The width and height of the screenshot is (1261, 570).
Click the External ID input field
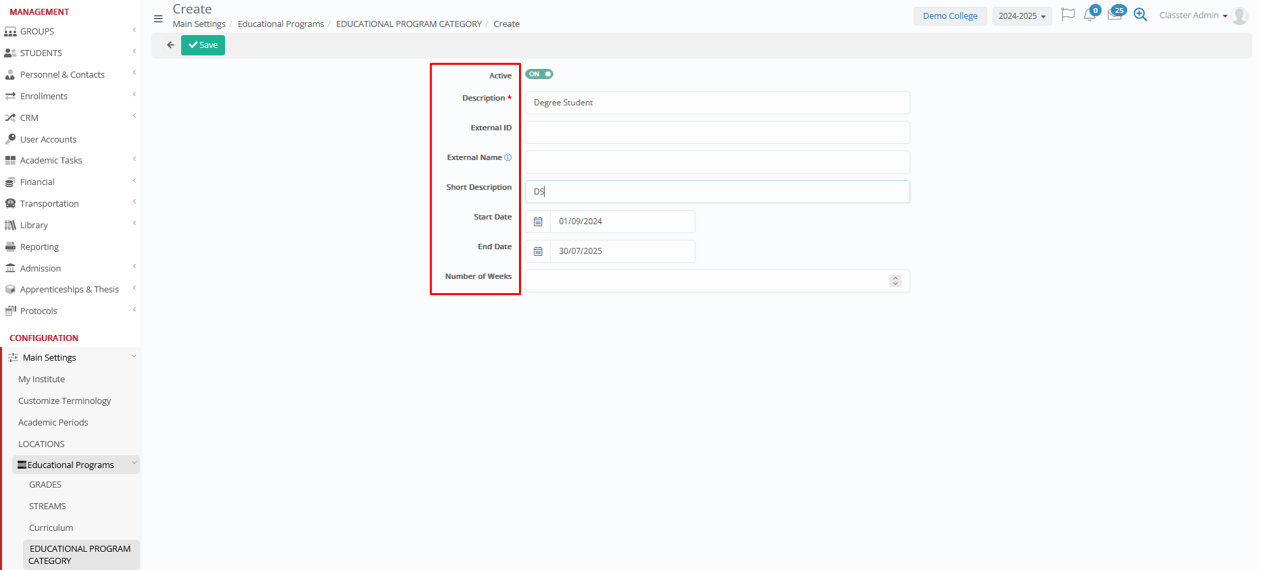[717, 132]
